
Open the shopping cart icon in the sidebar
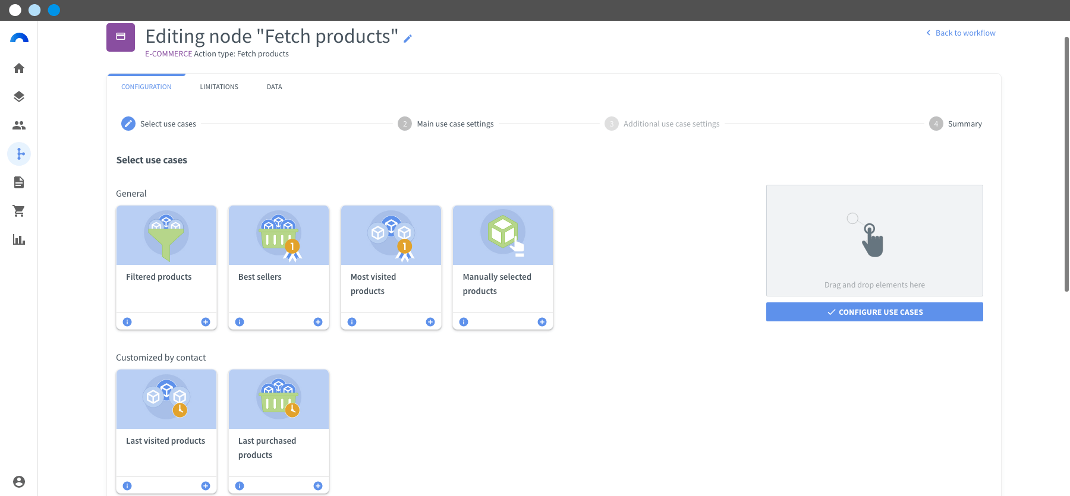coord(19,211)
